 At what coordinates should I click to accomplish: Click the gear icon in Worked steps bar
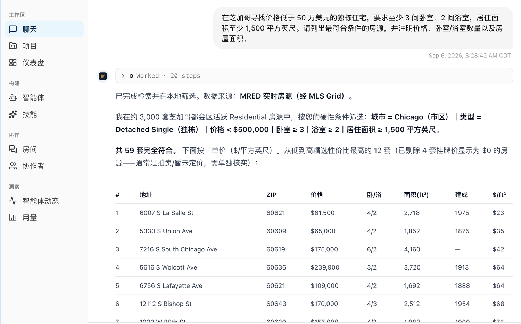point(131,76)
